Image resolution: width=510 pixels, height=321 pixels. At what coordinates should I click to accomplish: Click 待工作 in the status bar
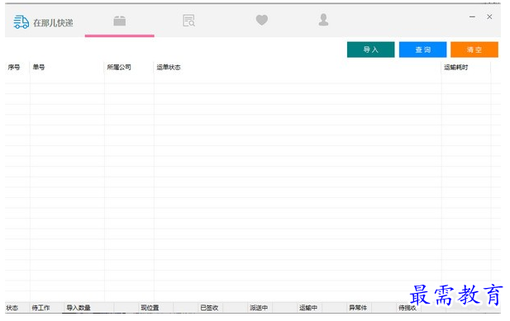[x=41, y=308]
